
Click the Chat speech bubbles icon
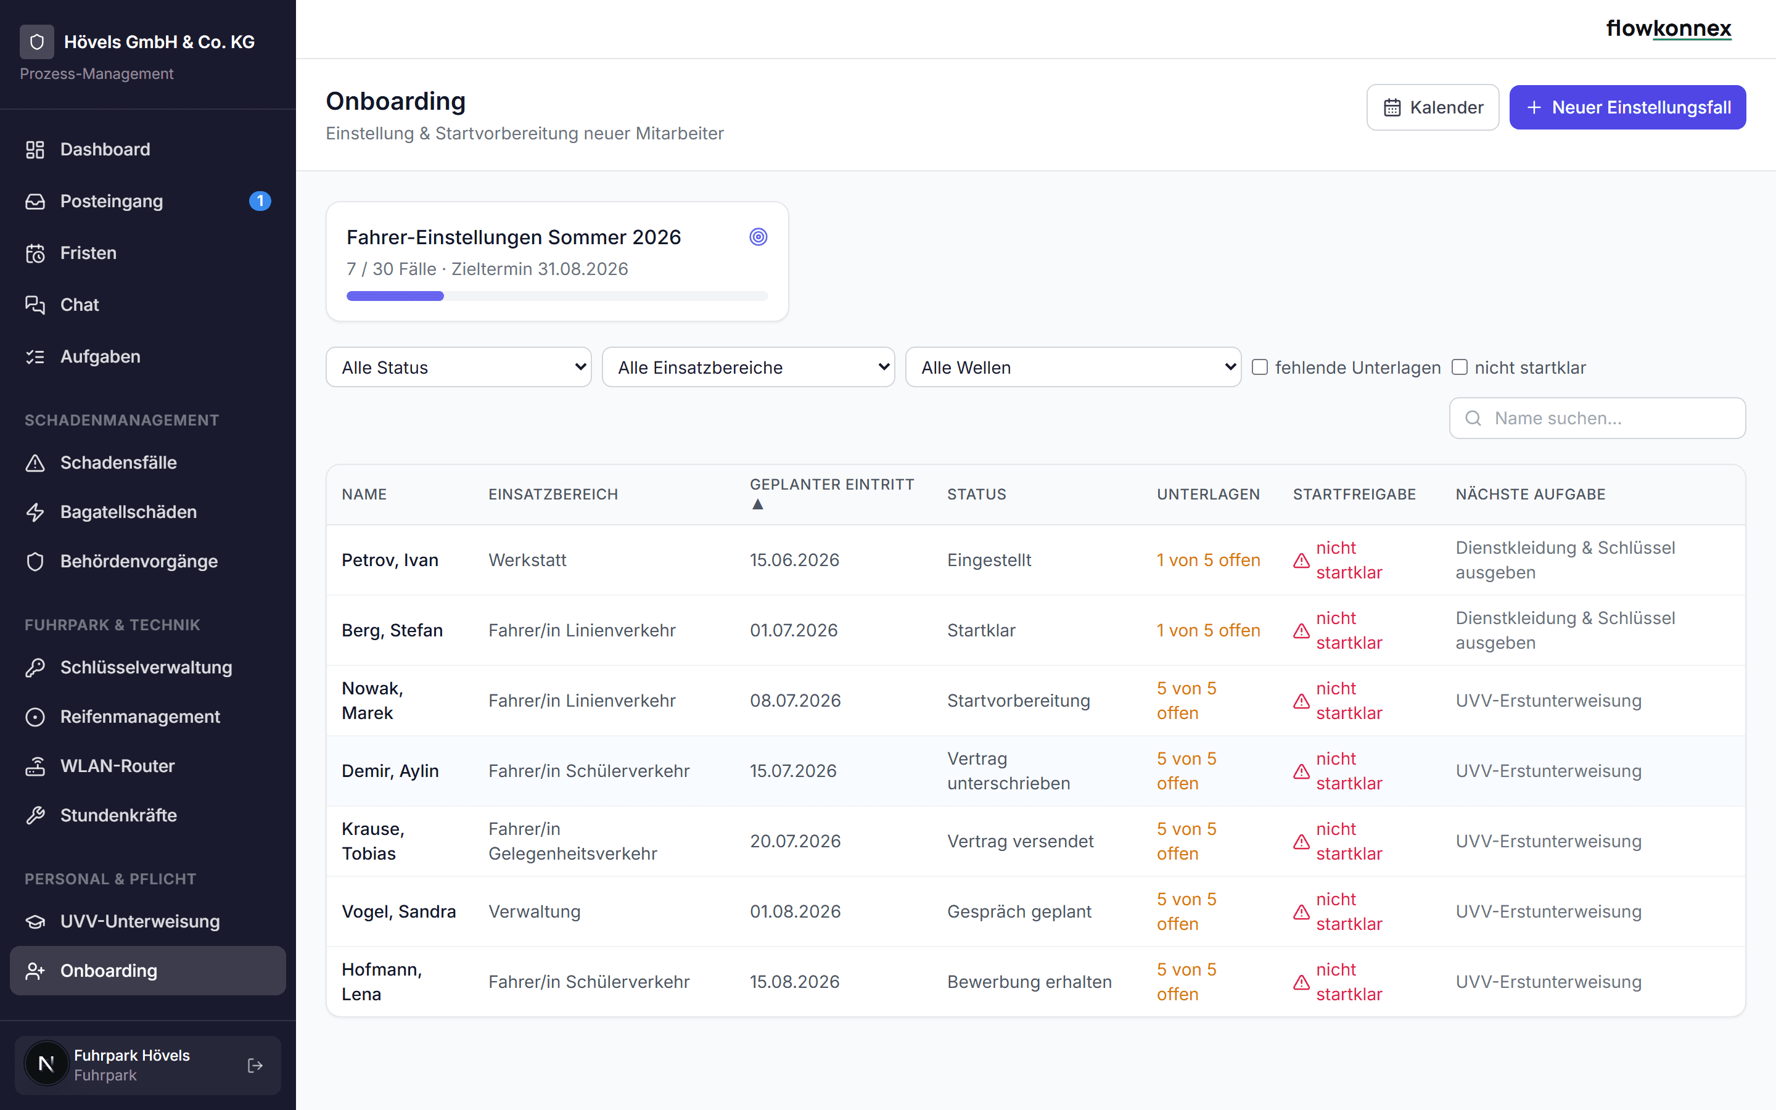(x=35, y=305)
